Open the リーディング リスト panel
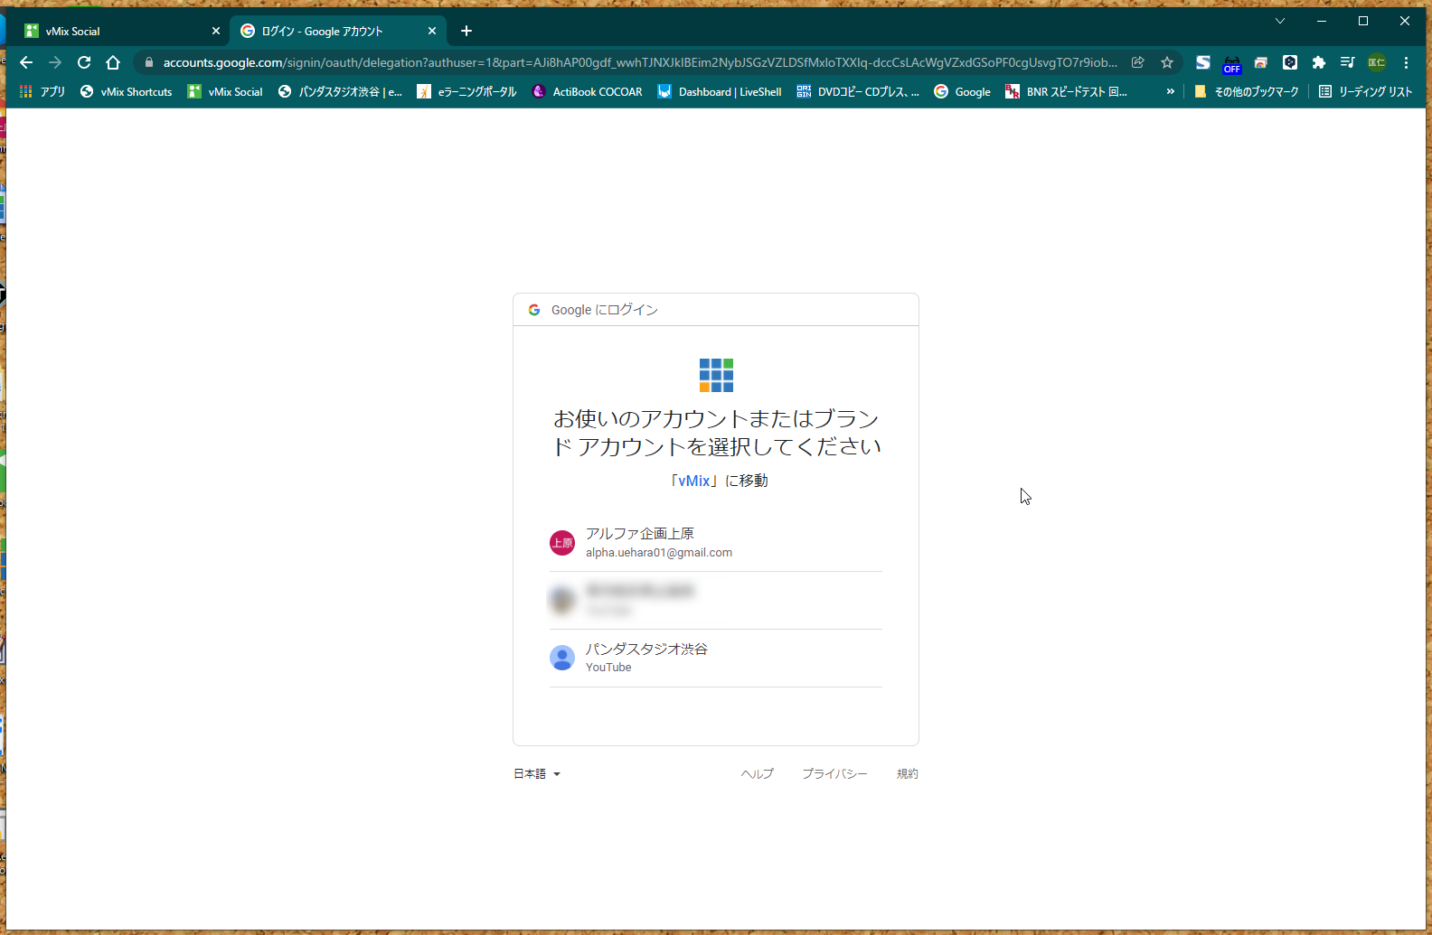The width and height of the screenshot is (1432, 935). tap(1365, 91)
